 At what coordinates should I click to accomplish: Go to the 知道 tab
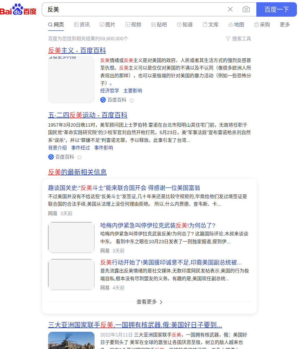(185, 25)
